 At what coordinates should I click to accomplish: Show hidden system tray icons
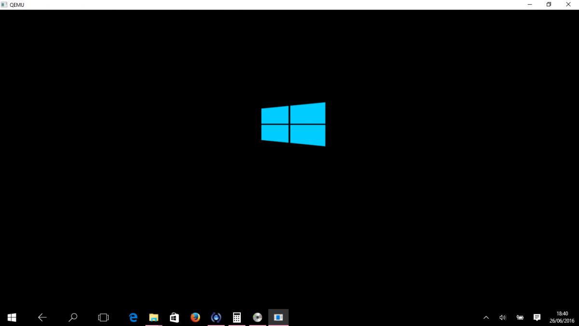coord(486,317)
